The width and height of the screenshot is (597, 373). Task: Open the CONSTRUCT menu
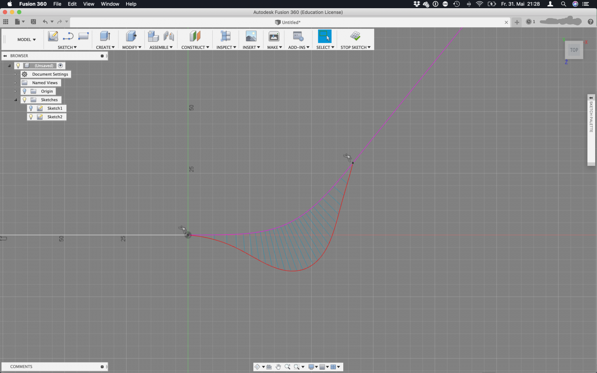[x=195, y=47]
